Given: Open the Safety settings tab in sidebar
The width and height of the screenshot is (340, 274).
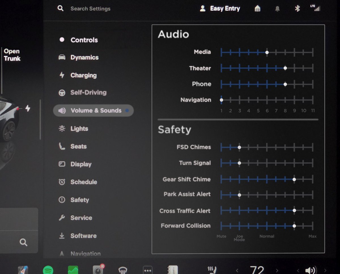Looking at the screenshot, I should pyautogui.click(x=74, y=200).
